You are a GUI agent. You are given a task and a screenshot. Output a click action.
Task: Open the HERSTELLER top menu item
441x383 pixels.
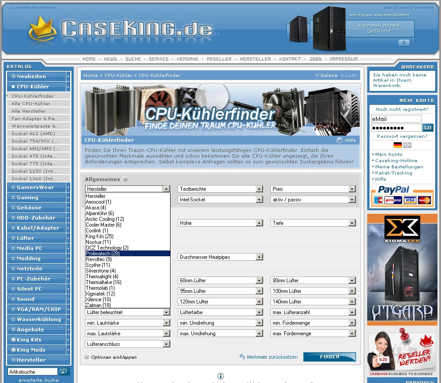pyautogui.click(x=255, y=59)
